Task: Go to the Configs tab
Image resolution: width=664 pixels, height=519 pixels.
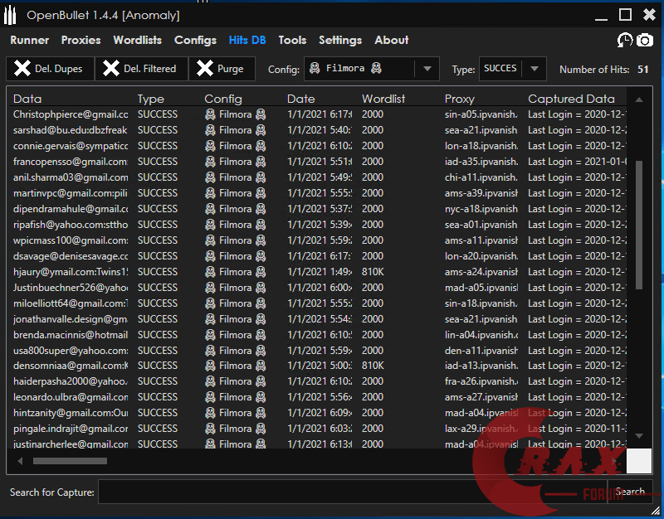Action: pyautogui.click(x=195, y=40)
